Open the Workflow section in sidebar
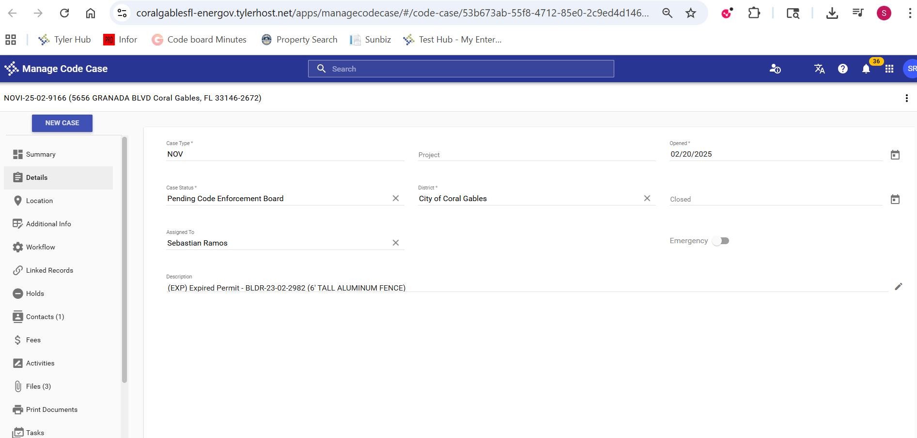This screenshot has height=438, width=917. [x=41, y=247]
